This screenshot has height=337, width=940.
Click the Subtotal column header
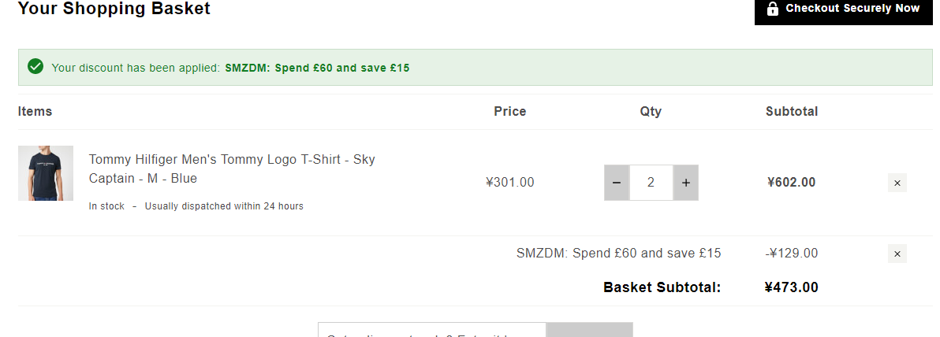[x=791, y=111]
